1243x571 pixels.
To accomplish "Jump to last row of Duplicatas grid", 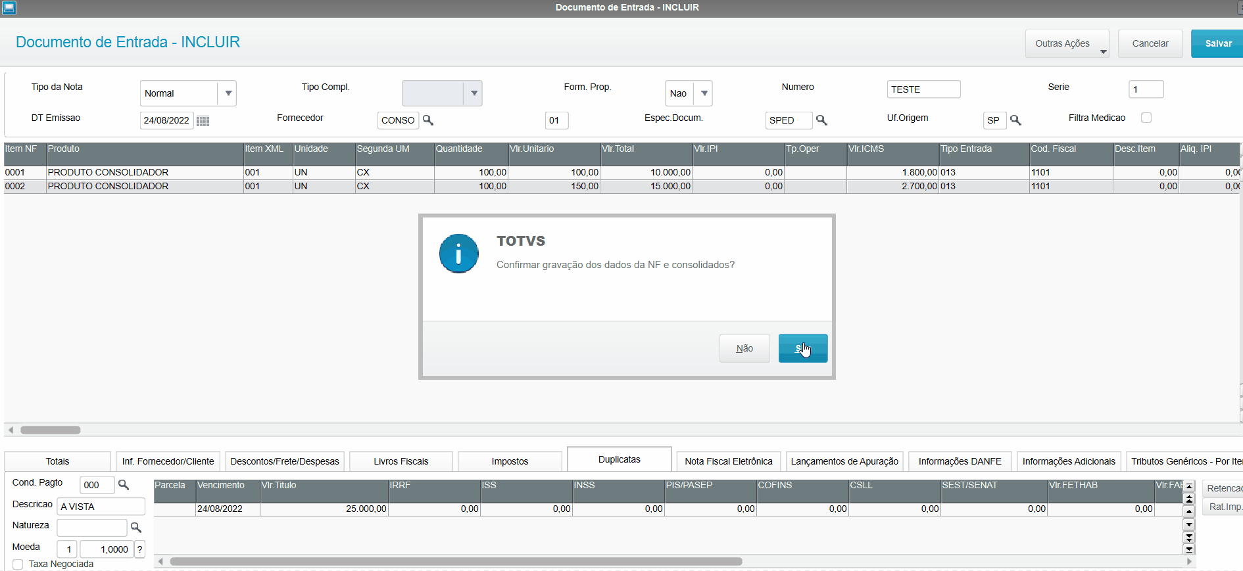I will 1189,549.
